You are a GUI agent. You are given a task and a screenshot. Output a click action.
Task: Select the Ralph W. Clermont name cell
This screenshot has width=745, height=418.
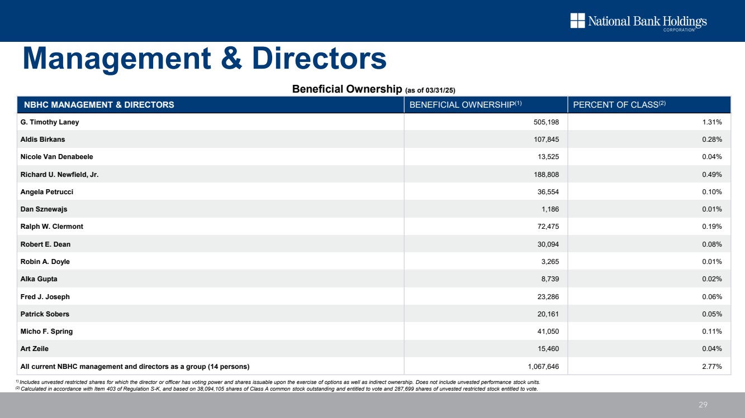coord(51,227)
